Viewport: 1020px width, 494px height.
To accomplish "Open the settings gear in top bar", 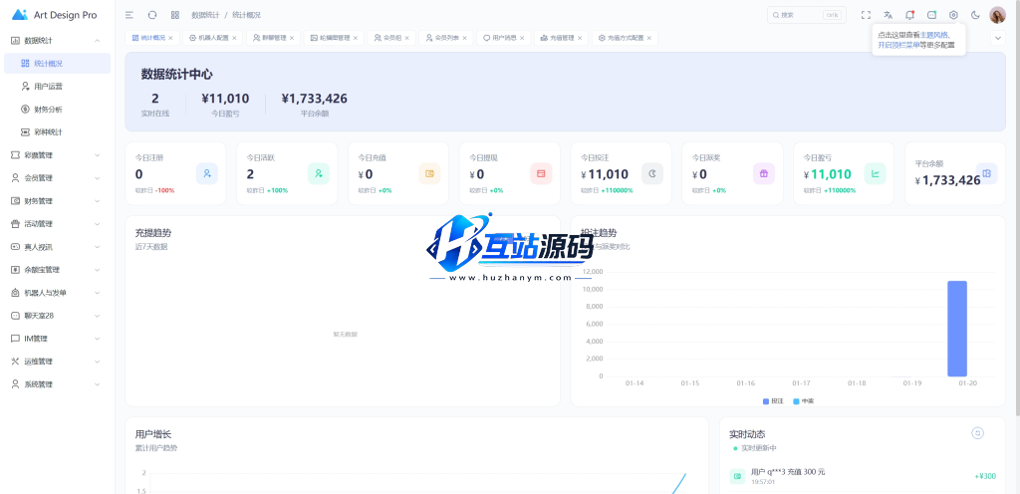I will [x=953, y=15].
